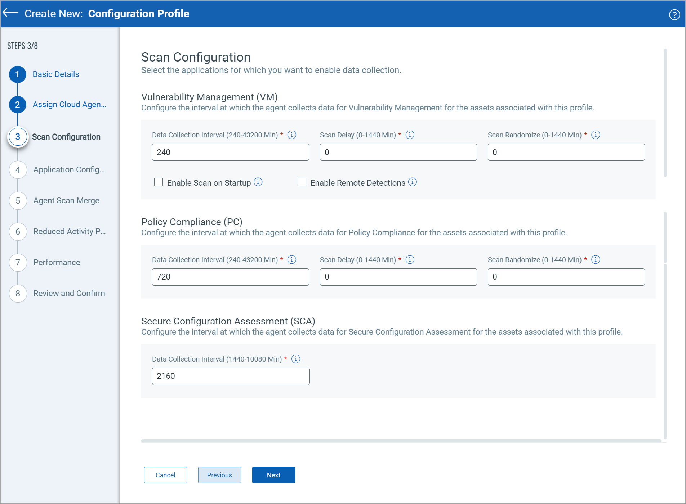686x504 pixels.
Task: Click info icon for VM Scan Delay
Action: tap(410, 135)
